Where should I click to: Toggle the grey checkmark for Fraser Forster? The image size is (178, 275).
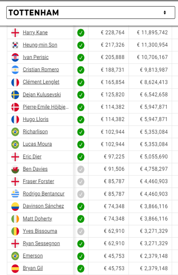click(81, 182)
